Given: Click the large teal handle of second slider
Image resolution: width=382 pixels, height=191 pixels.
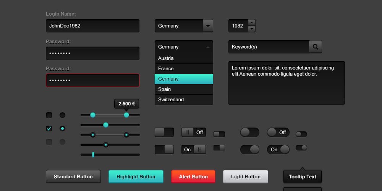Looking at the screenshot, I should (x=106, y=125).
